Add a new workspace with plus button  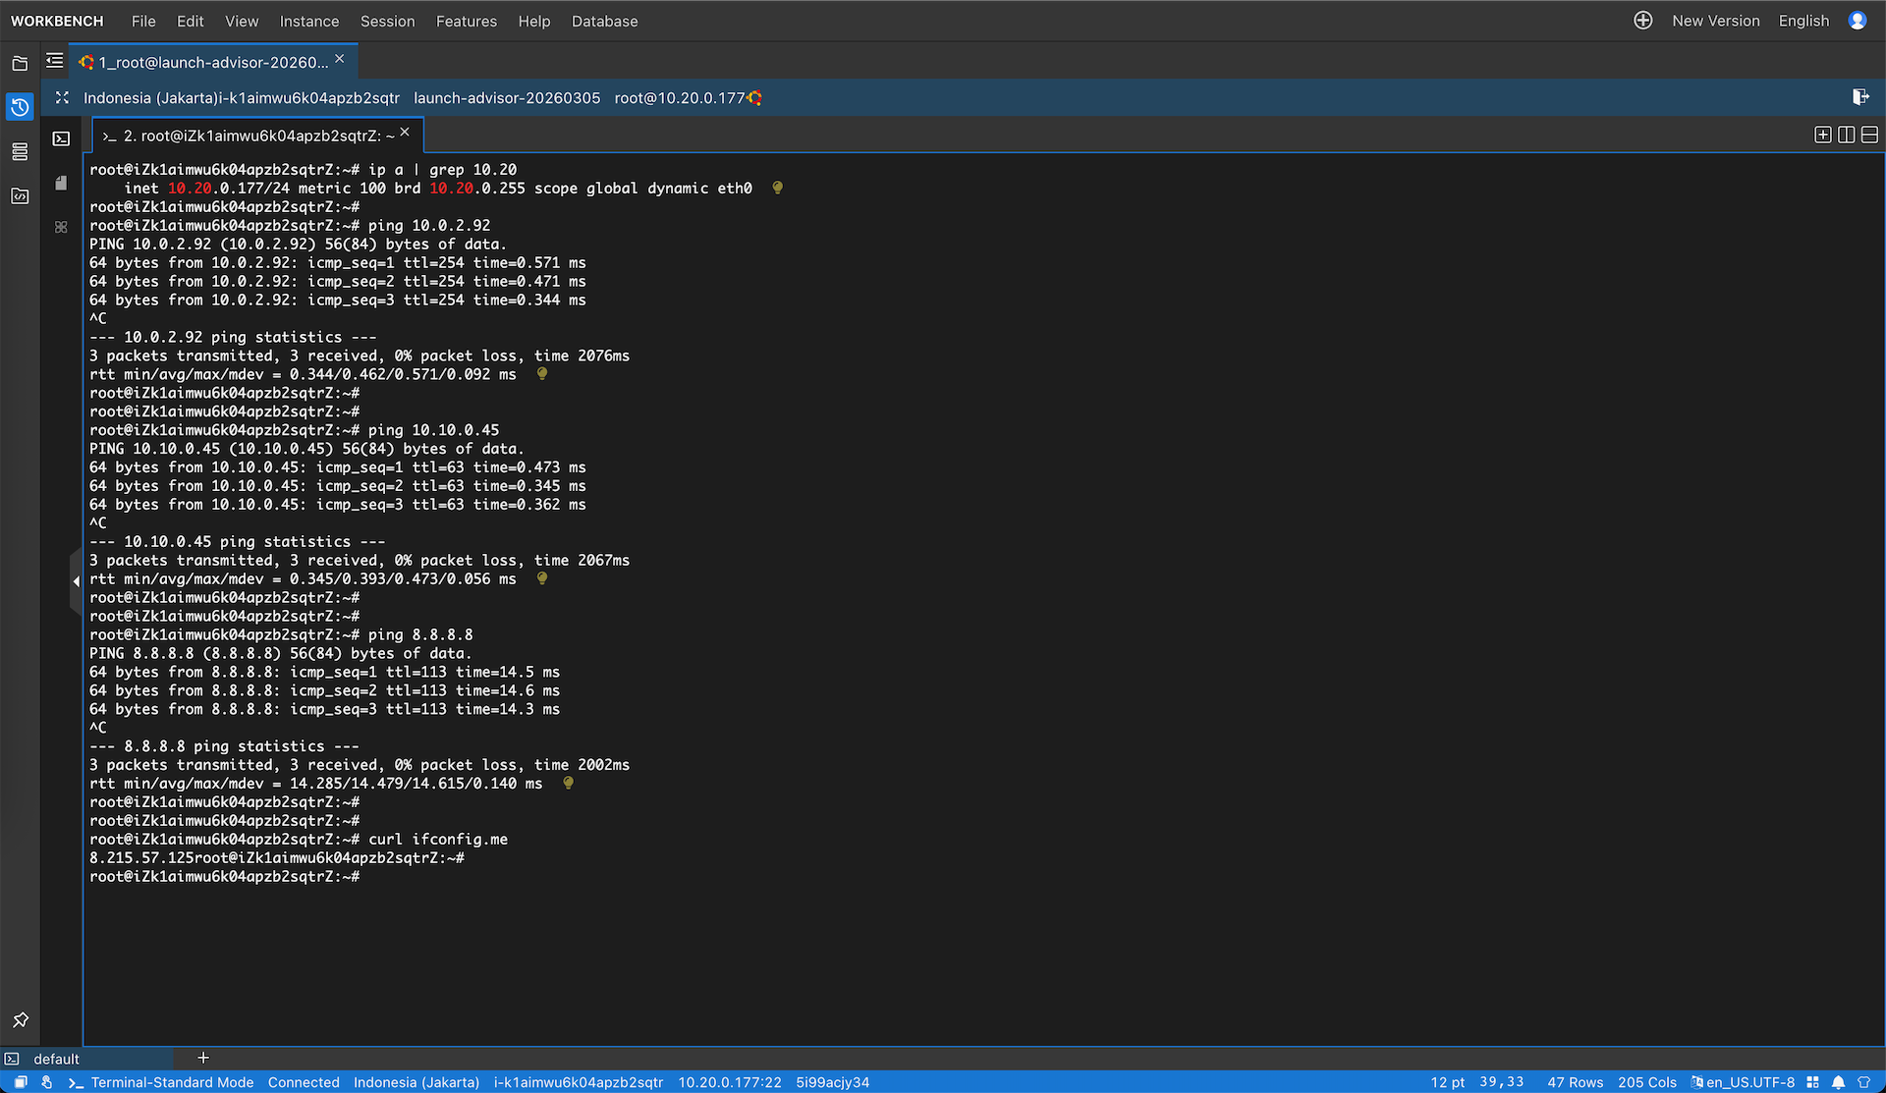(203, 1058)
